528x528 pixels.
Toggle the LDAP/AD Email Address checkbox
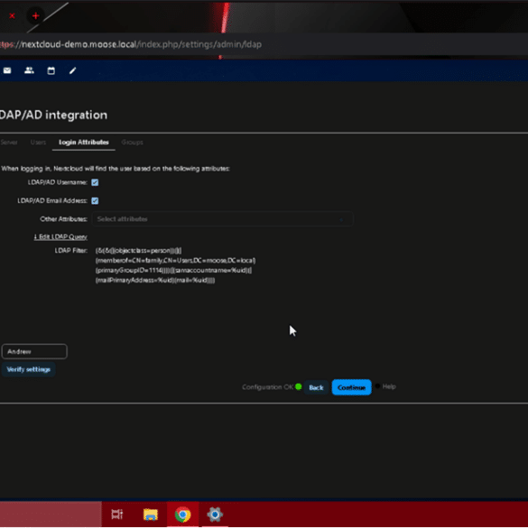(95, 201)
